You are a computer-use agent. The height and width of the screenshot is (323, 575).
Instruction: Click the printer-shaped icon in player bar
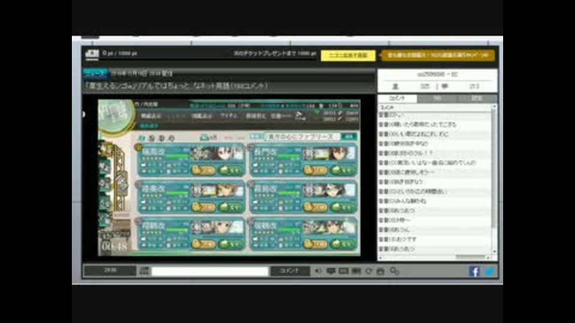coord(380,271)
